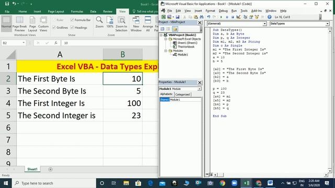Toggle the Gridlines checkbox

click(54, 28)
